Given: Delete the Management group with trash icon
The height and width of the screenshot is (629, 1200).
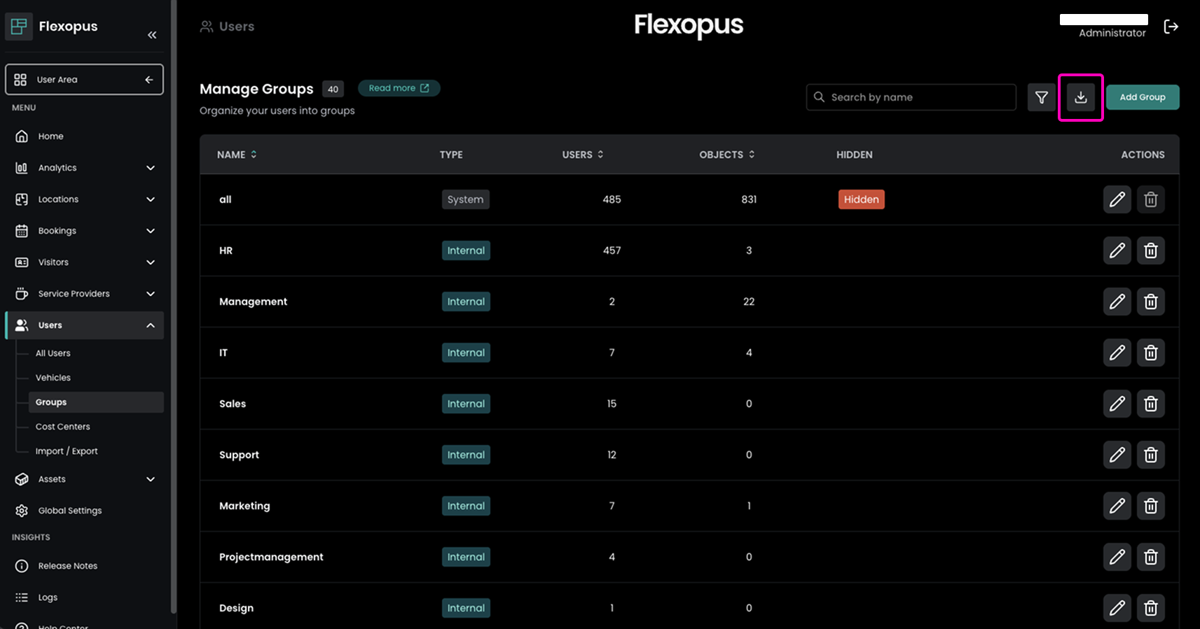Looking at the screenshot, I should (1150, 302).
